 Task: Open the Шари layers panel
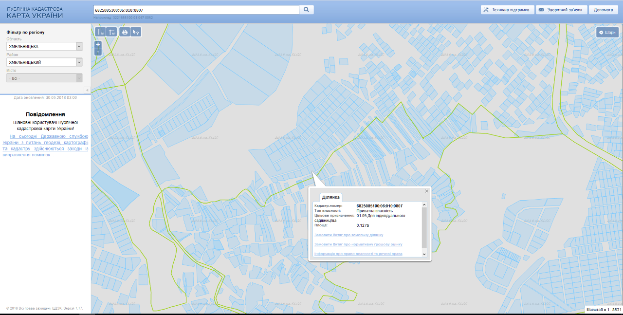click(x=607, y=32)
